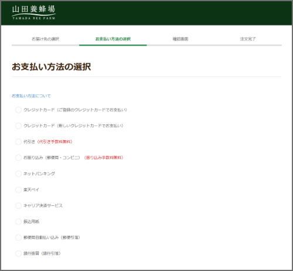293x271 pixels.
Task: Click the 山田養蜂場 Yamada Bee Farm logo
Action: 33,12
